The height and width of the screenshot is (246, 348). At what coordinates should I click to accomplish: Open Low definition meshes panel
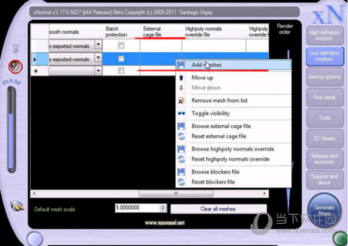pyautogui.click(x=325, y=56)
